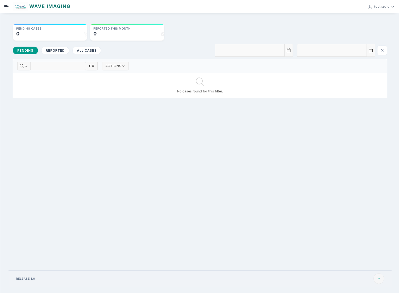Open the hamburger navigation menu
Image resolution: width=399 pixels, height=293 pixels.
(x=6, y=7)
